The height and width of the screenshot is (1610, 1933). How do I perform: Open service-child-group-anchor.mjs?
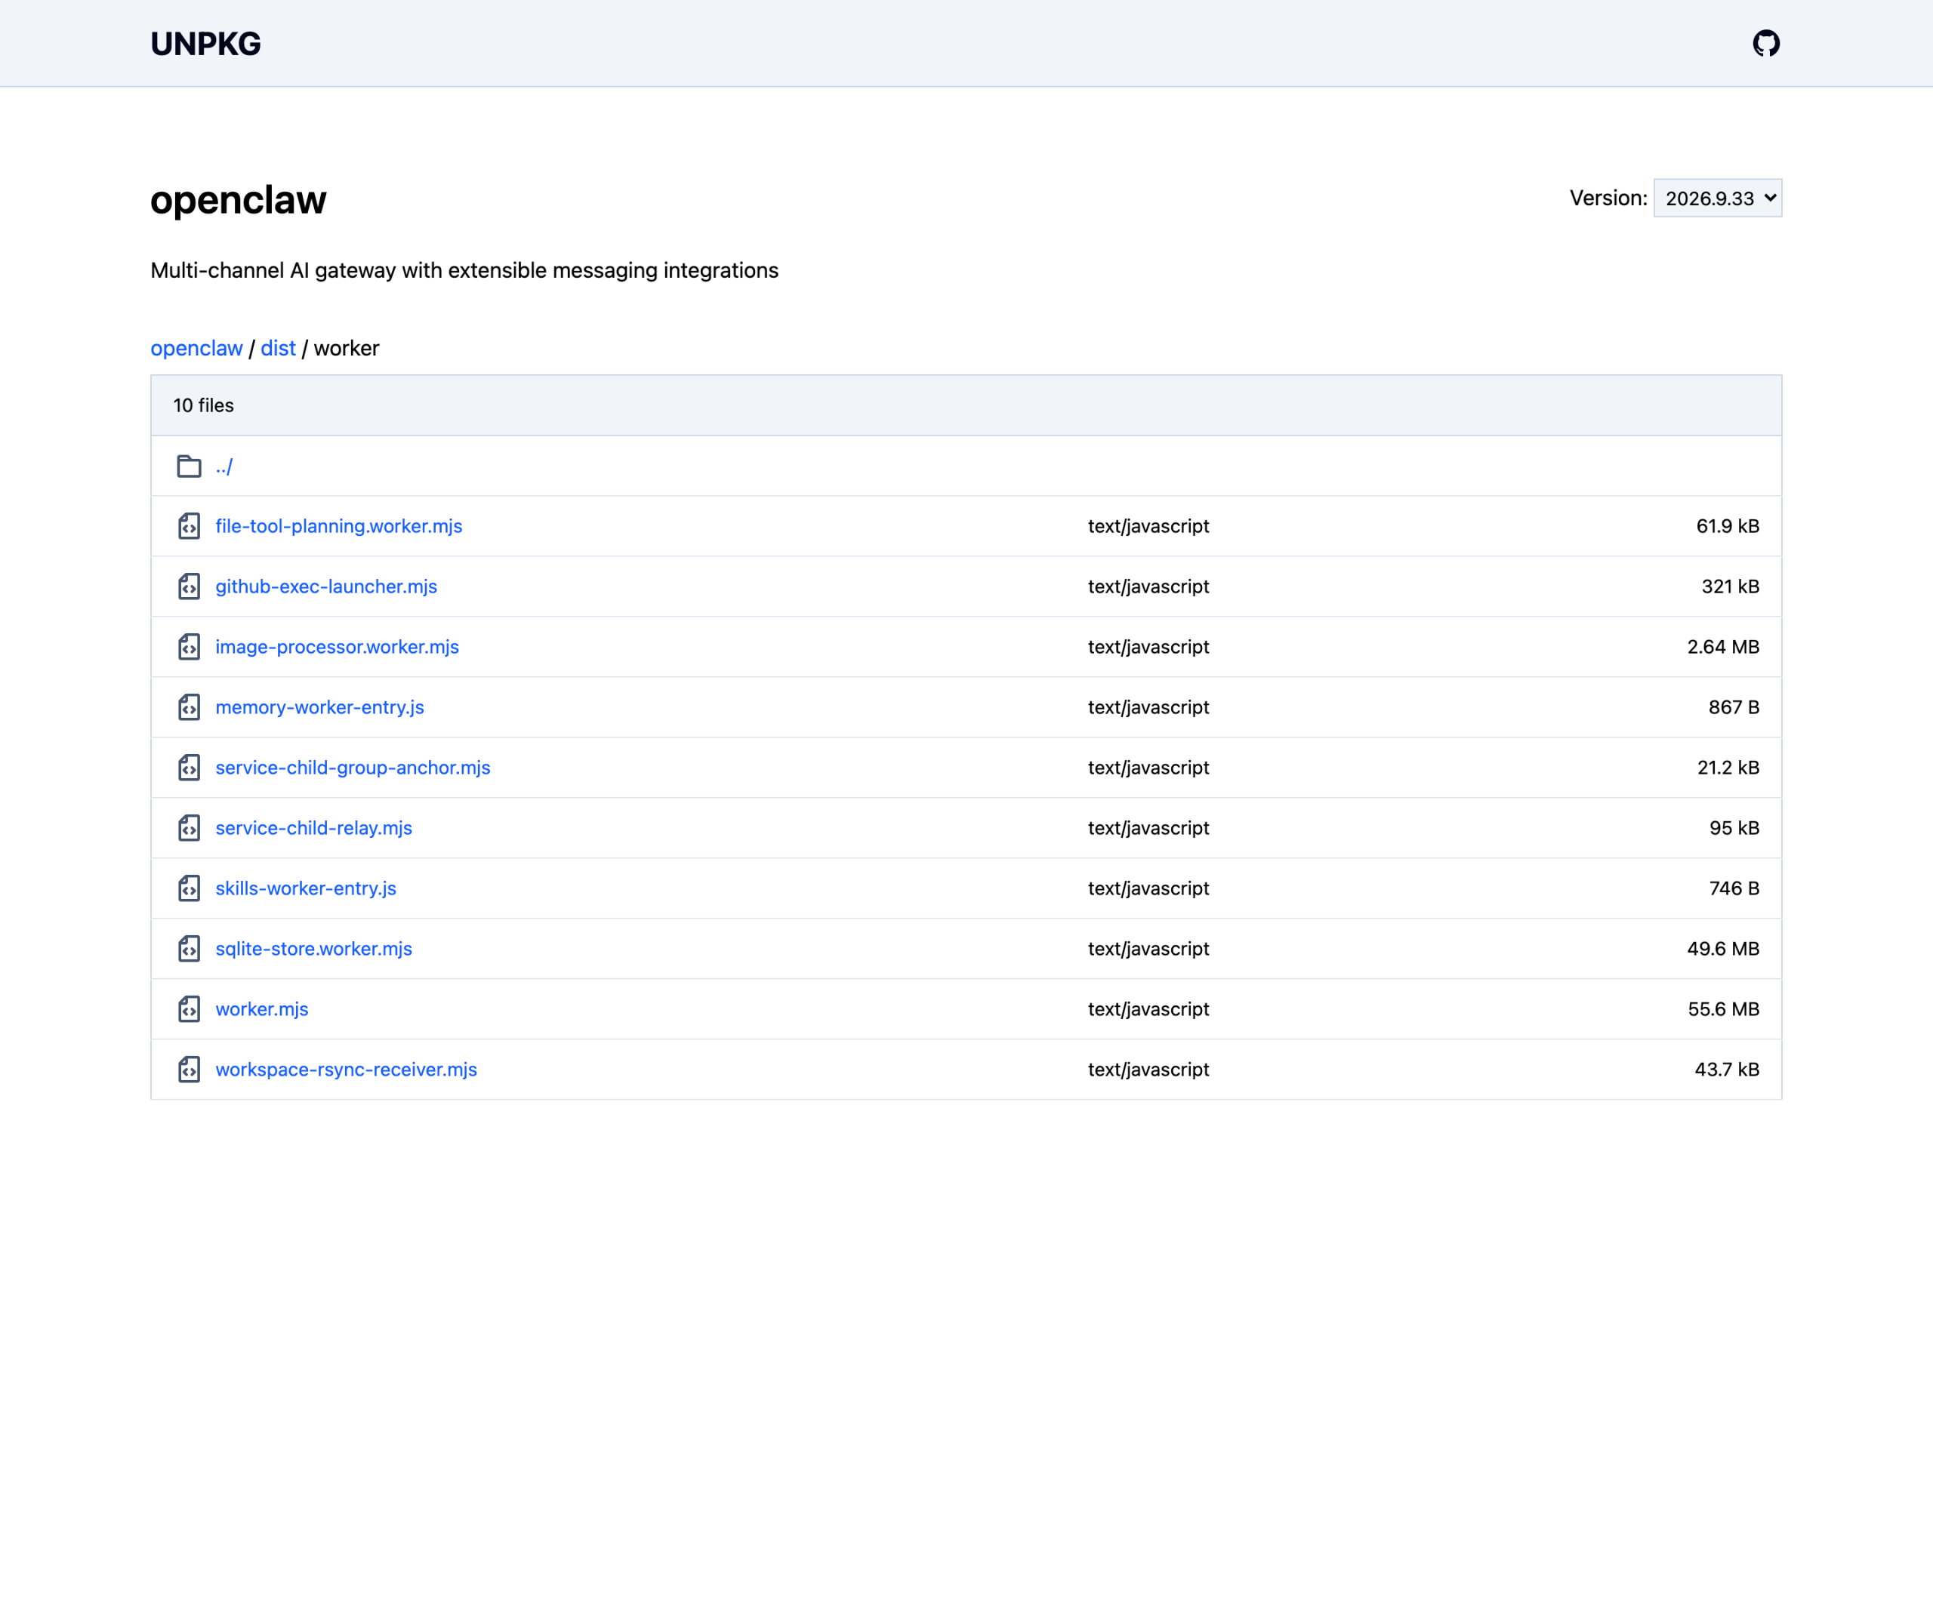point(353,768)
